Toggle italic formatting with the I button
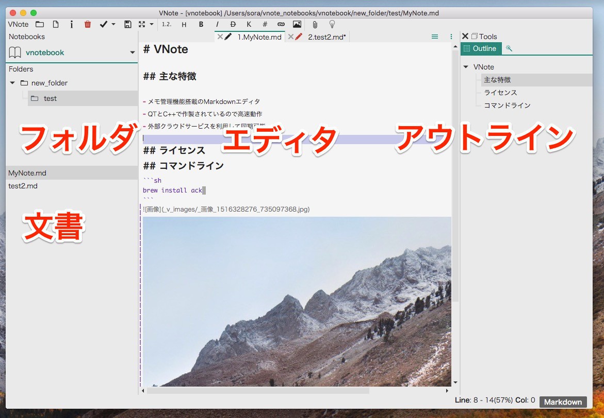 [x=217, y=24]
